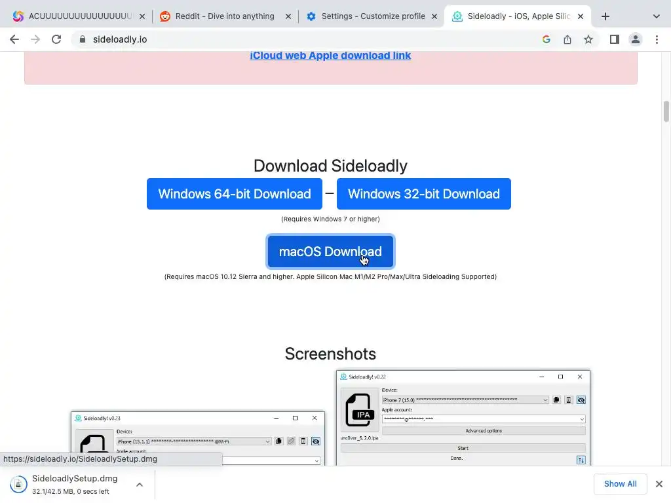671x503 pixels.
Task: Click the phone icon in v0.23 screenshot
Action: point(303,441)
